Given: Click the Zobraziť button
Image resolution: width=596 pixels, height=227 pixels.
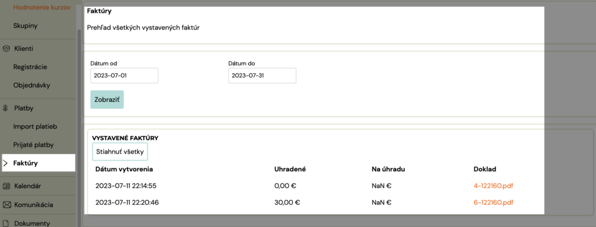Looking at the screenshot, I should click(107, 100).
